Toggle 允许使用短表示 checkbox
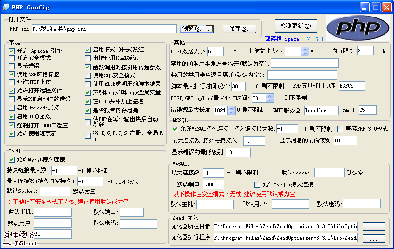394x249 pixels. click(11, 133)
